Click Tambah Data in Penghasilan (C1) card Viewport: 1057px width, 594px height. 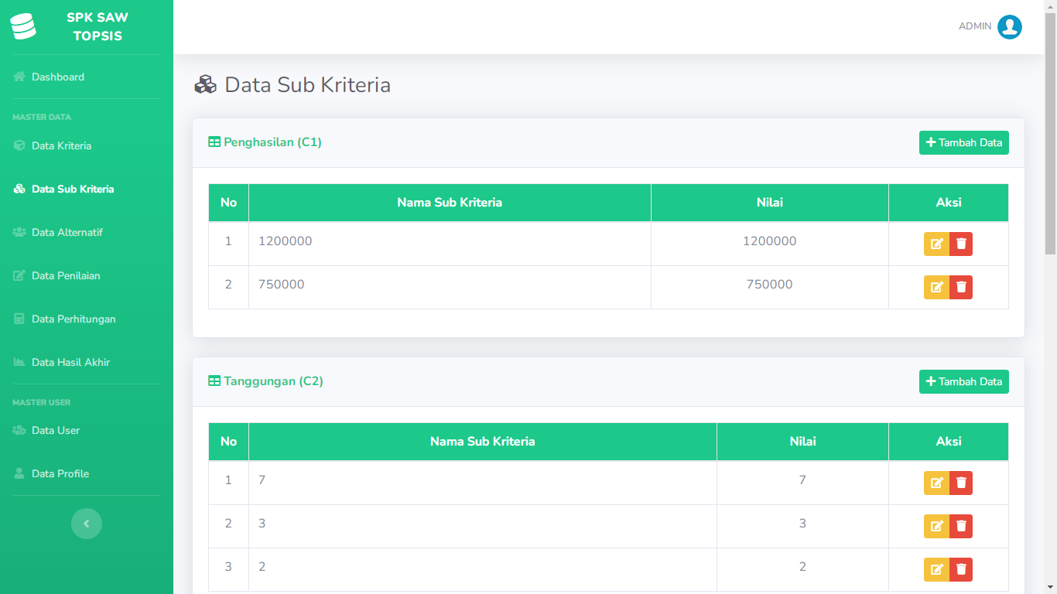coord(964,142)
